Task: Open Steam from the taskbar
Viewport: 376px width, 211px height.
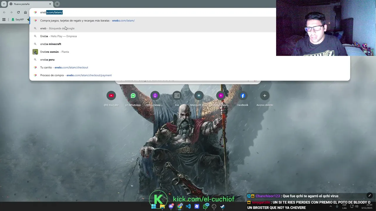Action: (x=223, y=206)
